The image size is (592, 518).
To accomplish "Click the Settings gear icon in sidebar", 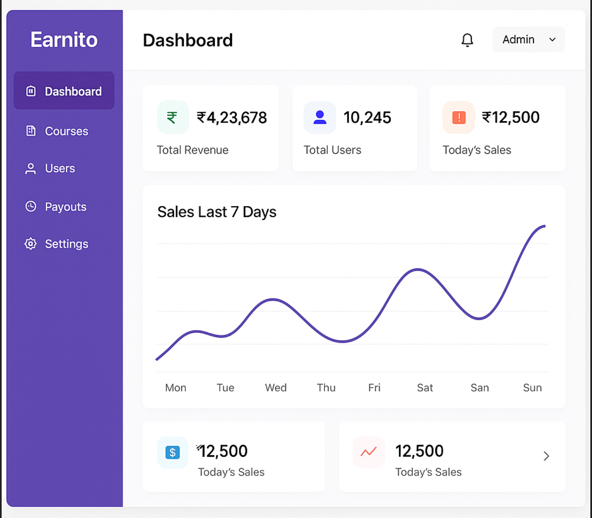I will [30, 244].
